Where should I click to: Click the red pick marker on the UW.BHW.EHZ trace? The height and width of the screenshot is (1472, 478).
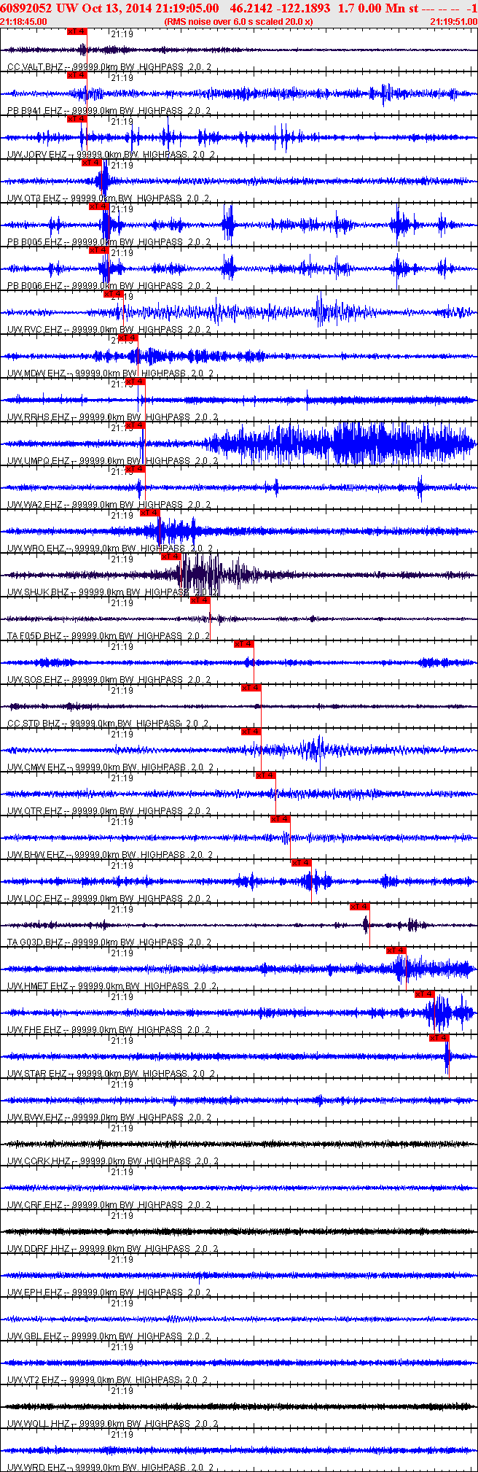click(x=281, y=819)
